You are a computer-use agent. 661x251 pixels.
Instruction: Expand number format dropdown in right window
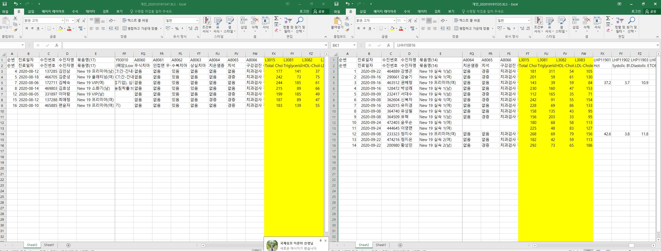tap(529, 20)
